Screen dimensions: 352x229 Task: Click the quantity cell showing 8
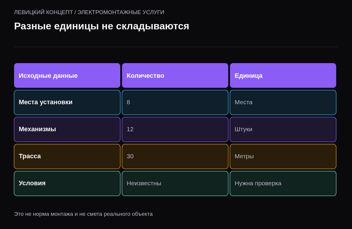(x=175, y=102)
